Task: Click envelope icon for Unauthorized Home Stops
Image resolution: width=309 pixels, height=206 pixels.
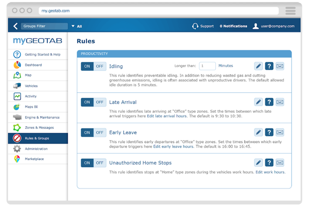Action: [x=280, y=163]
